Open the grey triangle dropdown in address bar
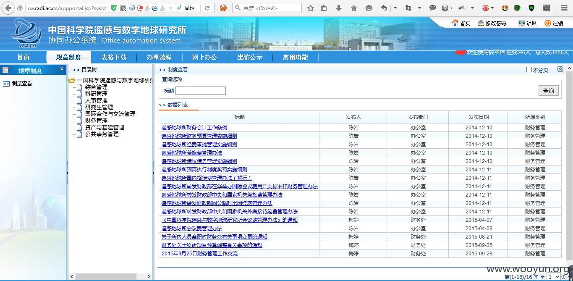 tap(171, 8)
